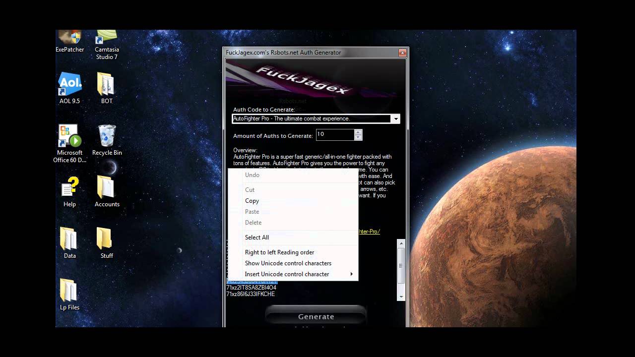635x357 pixels.
Task: Close the Rsbots.net Auth Generator window
Action: click(x=402, y=53)
